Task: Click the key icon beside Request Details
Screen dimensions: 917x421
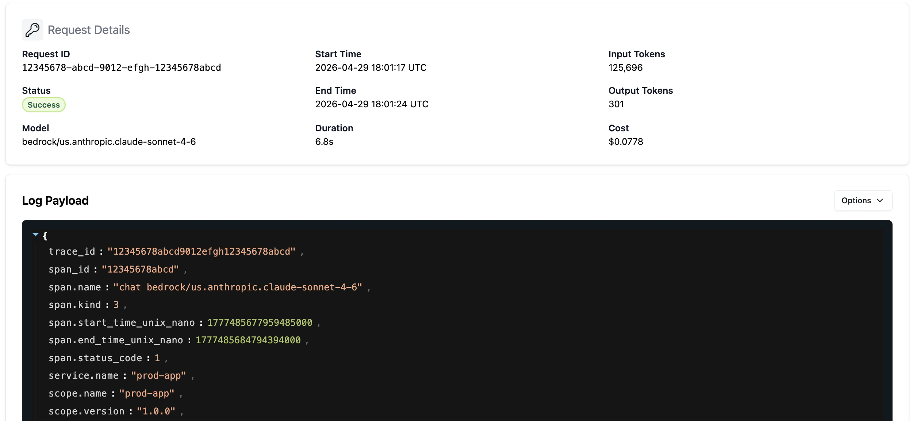Action: [x=32, y=30]
